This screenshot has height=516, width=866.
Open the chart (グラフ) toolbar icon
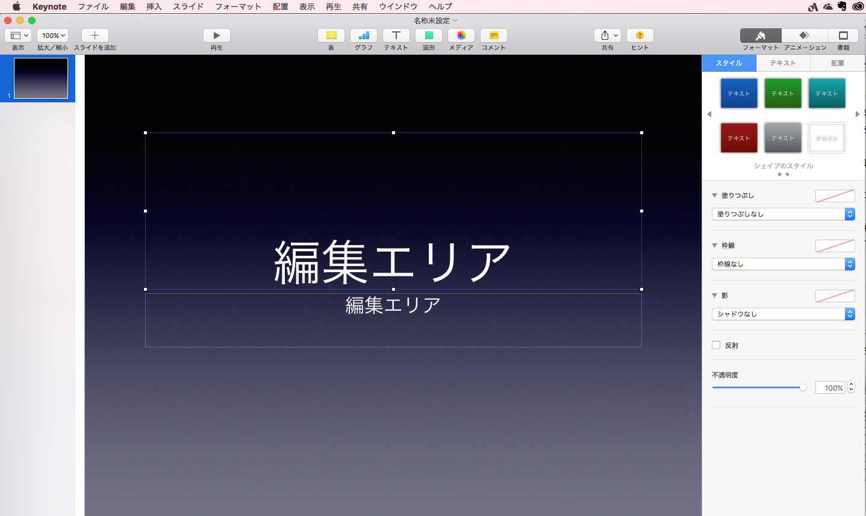point(364,36)
